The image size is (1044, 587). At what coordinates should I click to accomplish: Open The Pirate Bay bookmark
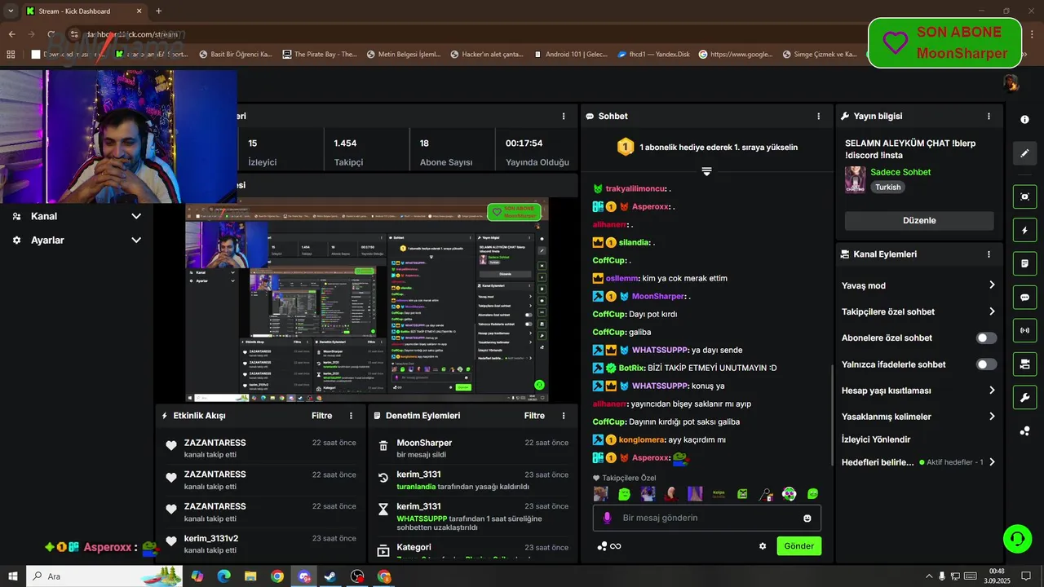(320, 55)
